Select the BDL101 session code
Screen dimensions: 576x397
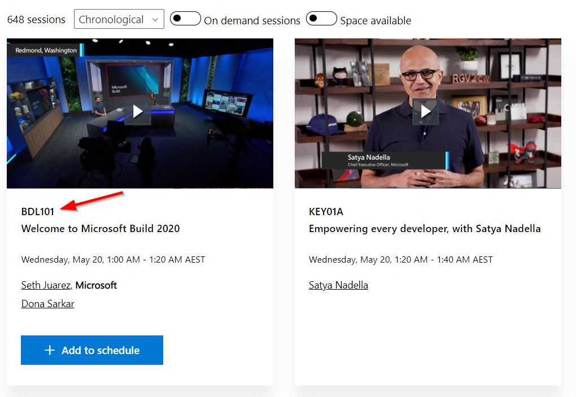pos(38,212)
